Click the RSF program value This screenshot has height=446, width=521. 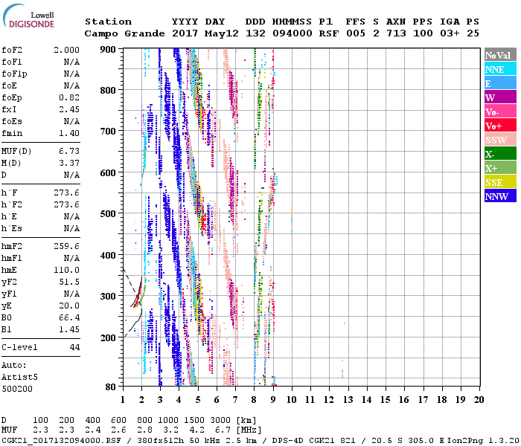click(329, 33)
